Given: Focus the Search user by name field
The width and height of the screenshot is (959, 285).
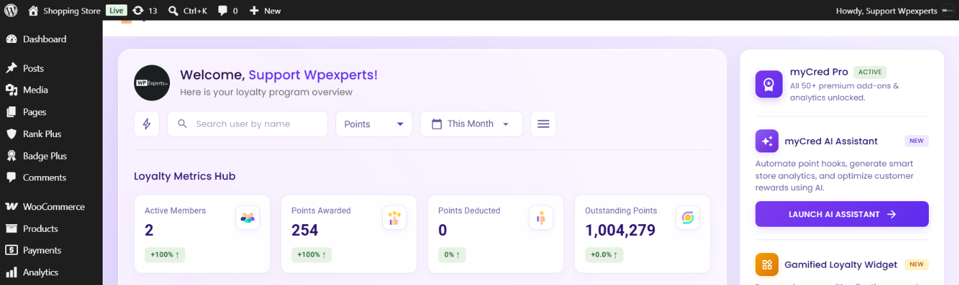Looking at the screenshot, I should 248,124.
